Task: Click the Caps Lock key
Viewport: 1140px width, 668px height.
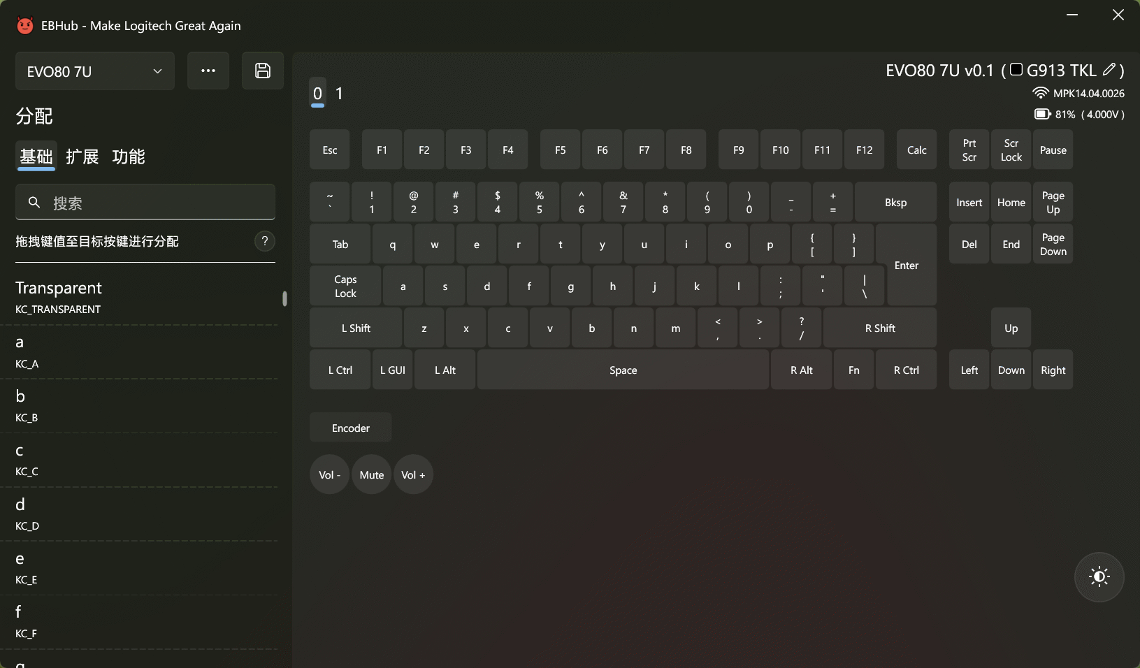Action: 345,286
